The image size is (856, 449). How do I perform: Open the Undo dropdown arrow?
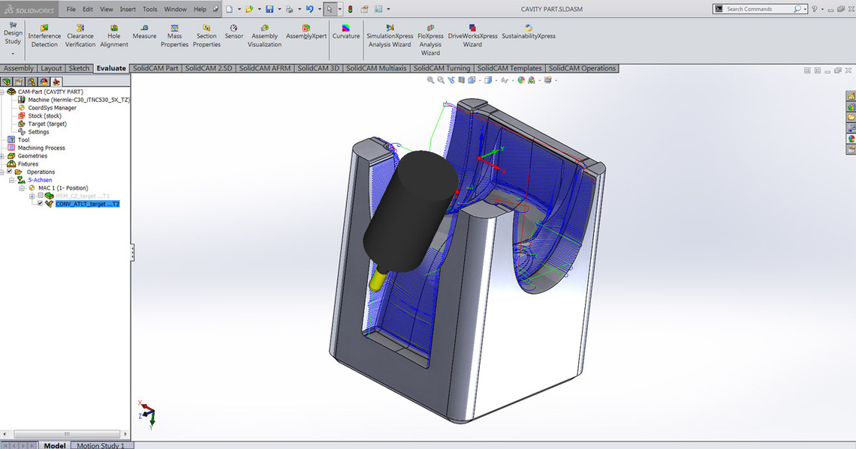tap(319, 9)
